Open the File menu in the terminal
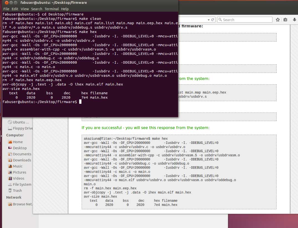Screen dimensions: 298x228 coord(6,9)
